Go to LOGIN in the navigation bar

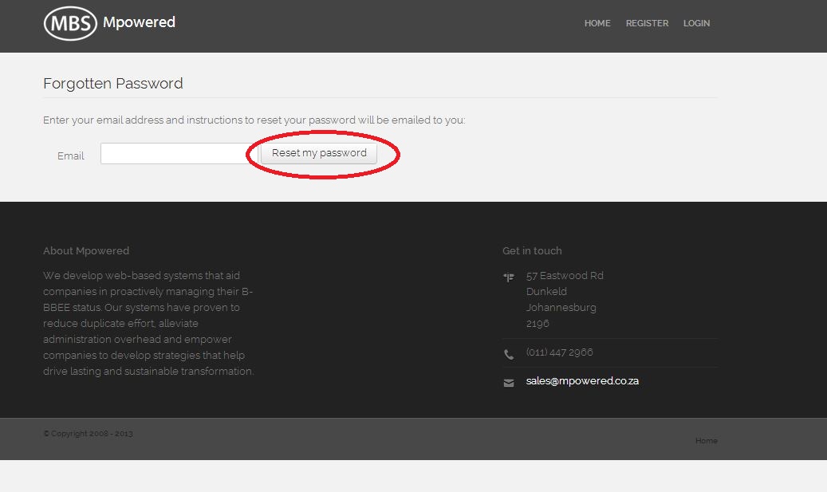pos(696,23)
